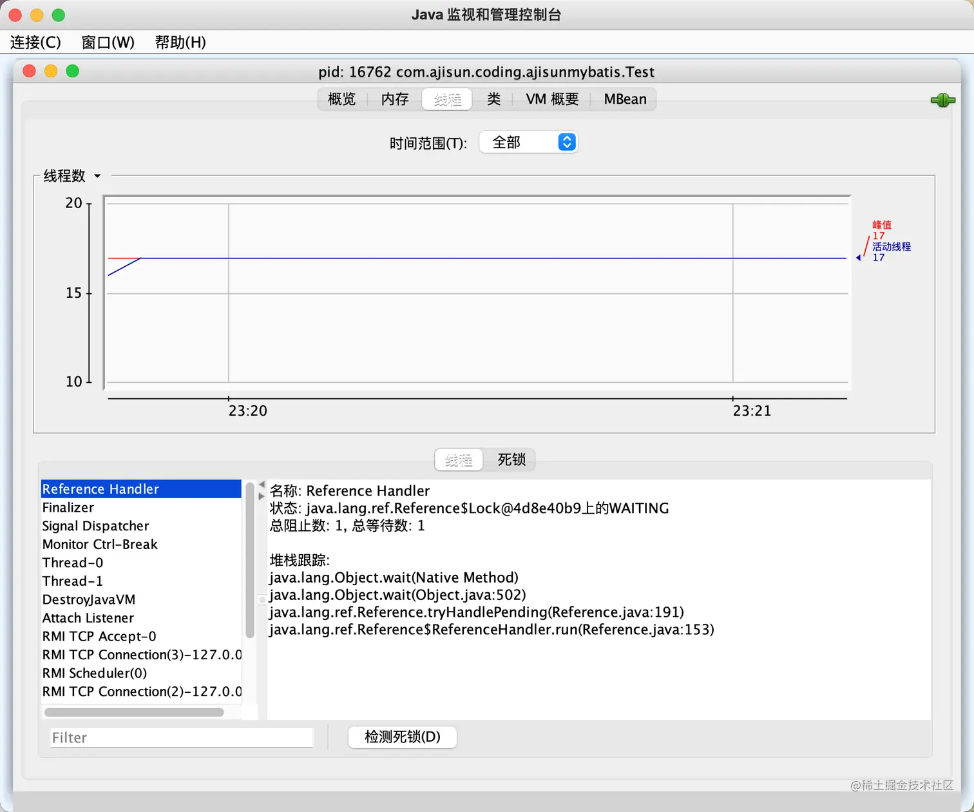Open the 连接(C) menu

[x=35, y=42]
